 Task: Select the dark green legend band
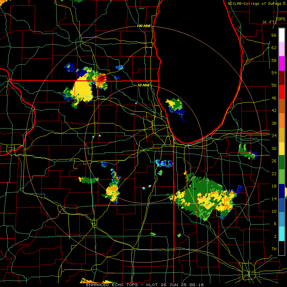282,162
